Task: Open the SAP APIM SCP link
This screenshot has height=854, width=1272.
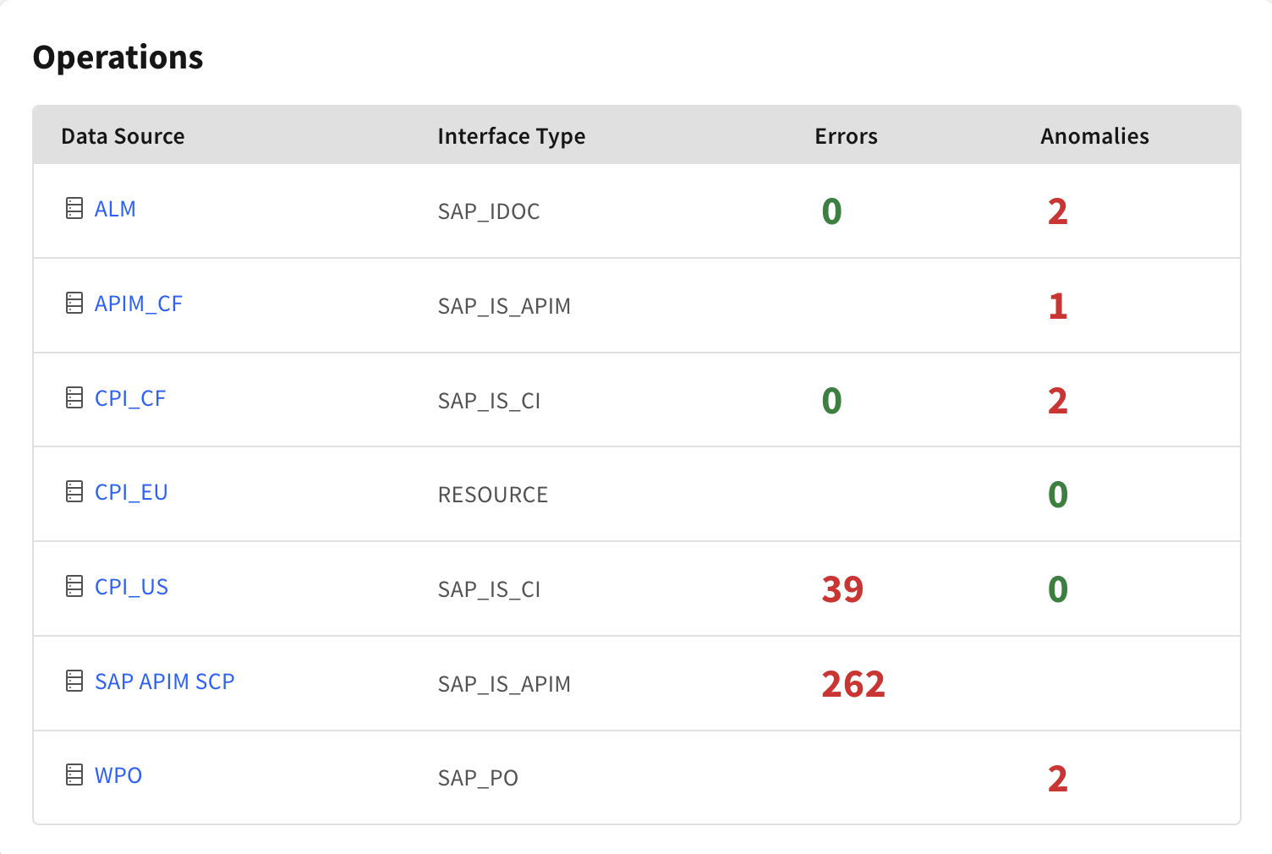Action: click(165, 682)
